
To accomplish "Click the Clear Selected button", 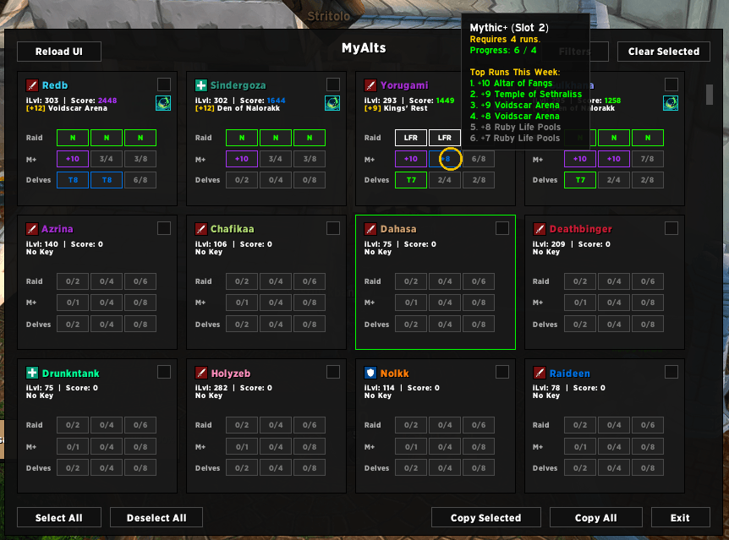I will click(663, 52).
